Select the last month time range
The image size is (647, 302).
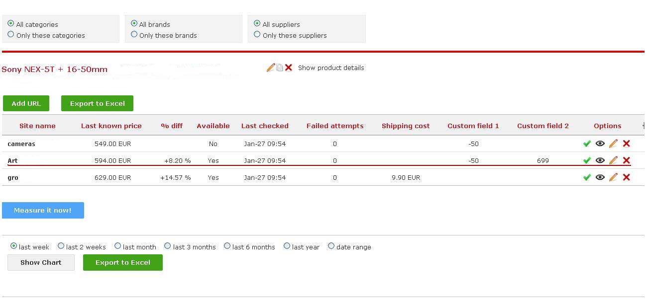pos(118,246)
